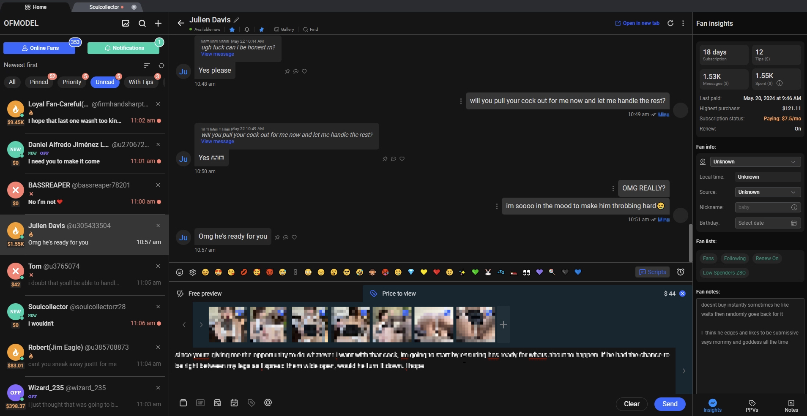Image resolution: width=807 pixels, height=416 pixels.
Task: Click the search icon in the sidebar
Action: pyautogui.click(x=142, y=23)
